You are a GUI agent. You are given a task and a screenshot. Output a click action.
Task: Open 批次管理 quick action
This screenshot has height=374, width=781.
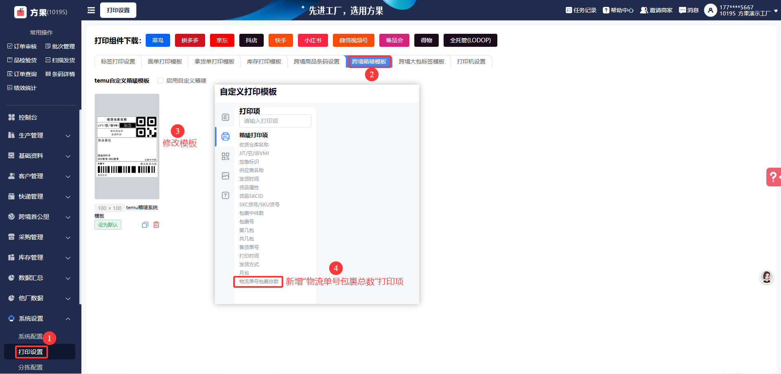60,46
